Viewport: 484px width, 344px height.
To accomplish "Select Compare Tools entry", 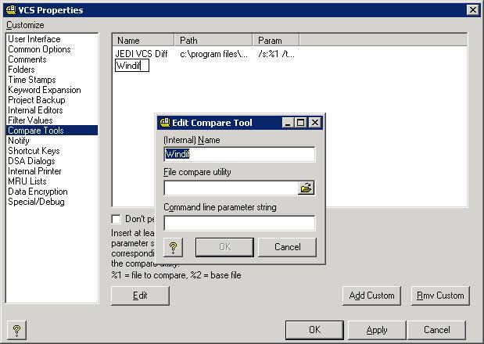I will click(x=52, y=131).
